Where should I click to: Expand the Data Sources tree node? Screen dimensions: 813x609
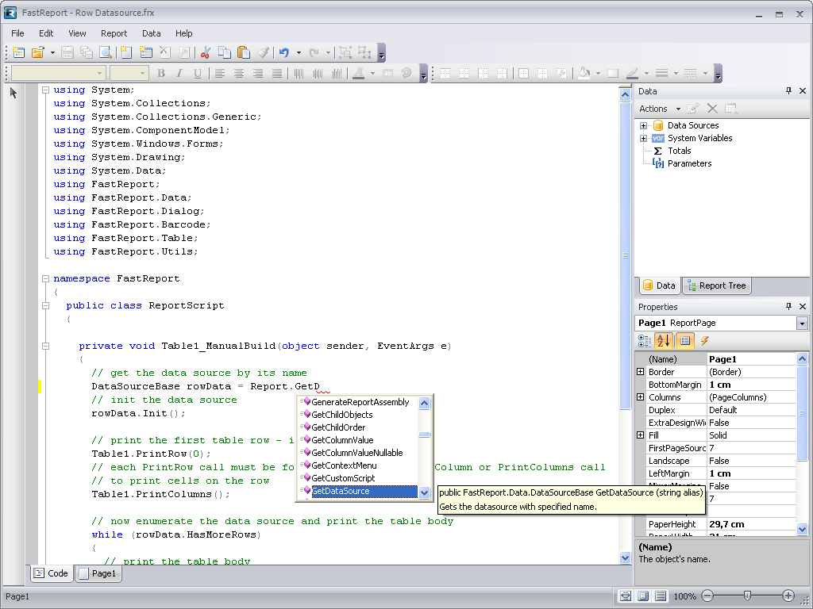644,125
